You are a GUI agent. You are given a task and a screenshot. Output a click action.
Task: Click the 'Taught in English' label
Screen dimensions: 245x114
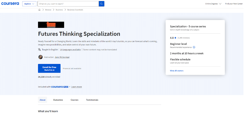pos(50,50)
